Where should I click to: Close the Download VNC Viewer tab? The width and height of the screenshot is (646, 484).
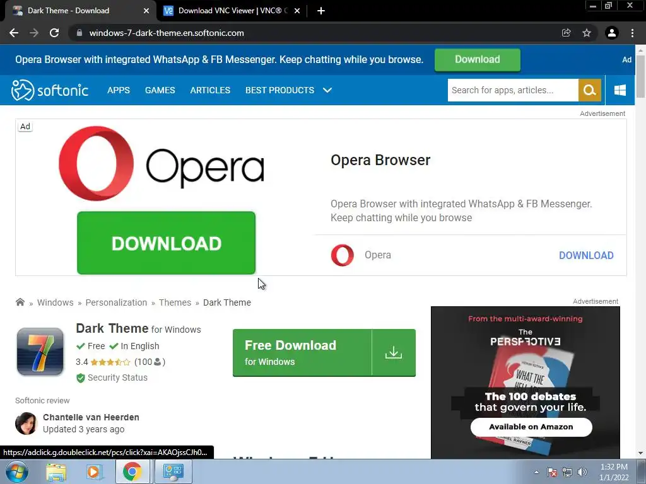[x=297, y=11]
